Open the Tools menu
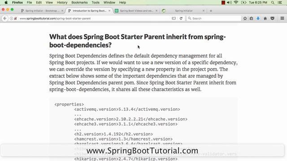The width and height of the screenshot is (287, 161). coord(96,3)
